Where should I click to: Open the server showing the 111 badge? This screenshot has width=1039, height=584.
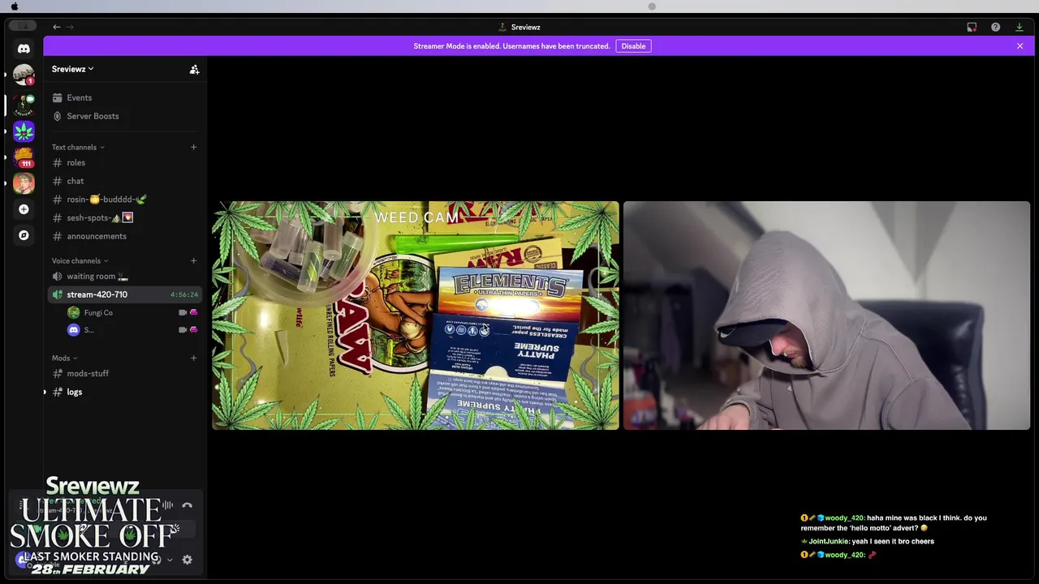(24, 157)
